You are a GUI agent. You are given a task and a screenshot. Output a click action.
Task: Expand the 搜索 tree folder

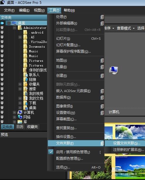click(20, 89)
